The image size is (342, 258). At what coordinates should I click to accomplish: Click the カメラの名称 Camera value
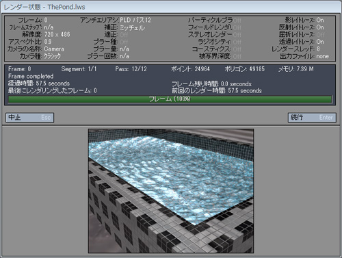coord(54,49)
